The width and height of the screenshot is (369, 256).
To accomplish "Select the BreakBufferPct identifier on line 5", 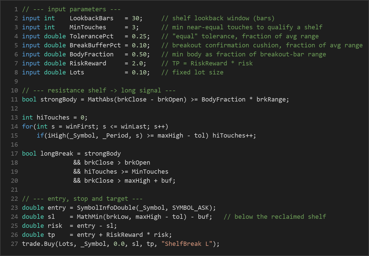I will tap(95, 45).
